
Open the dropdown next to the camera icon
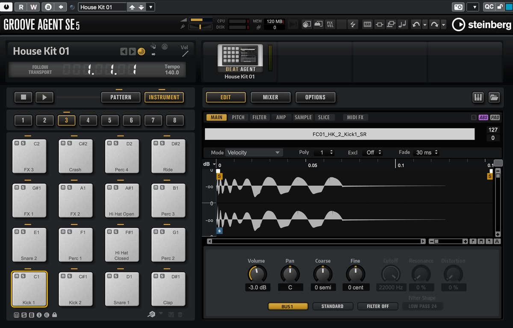473,7
